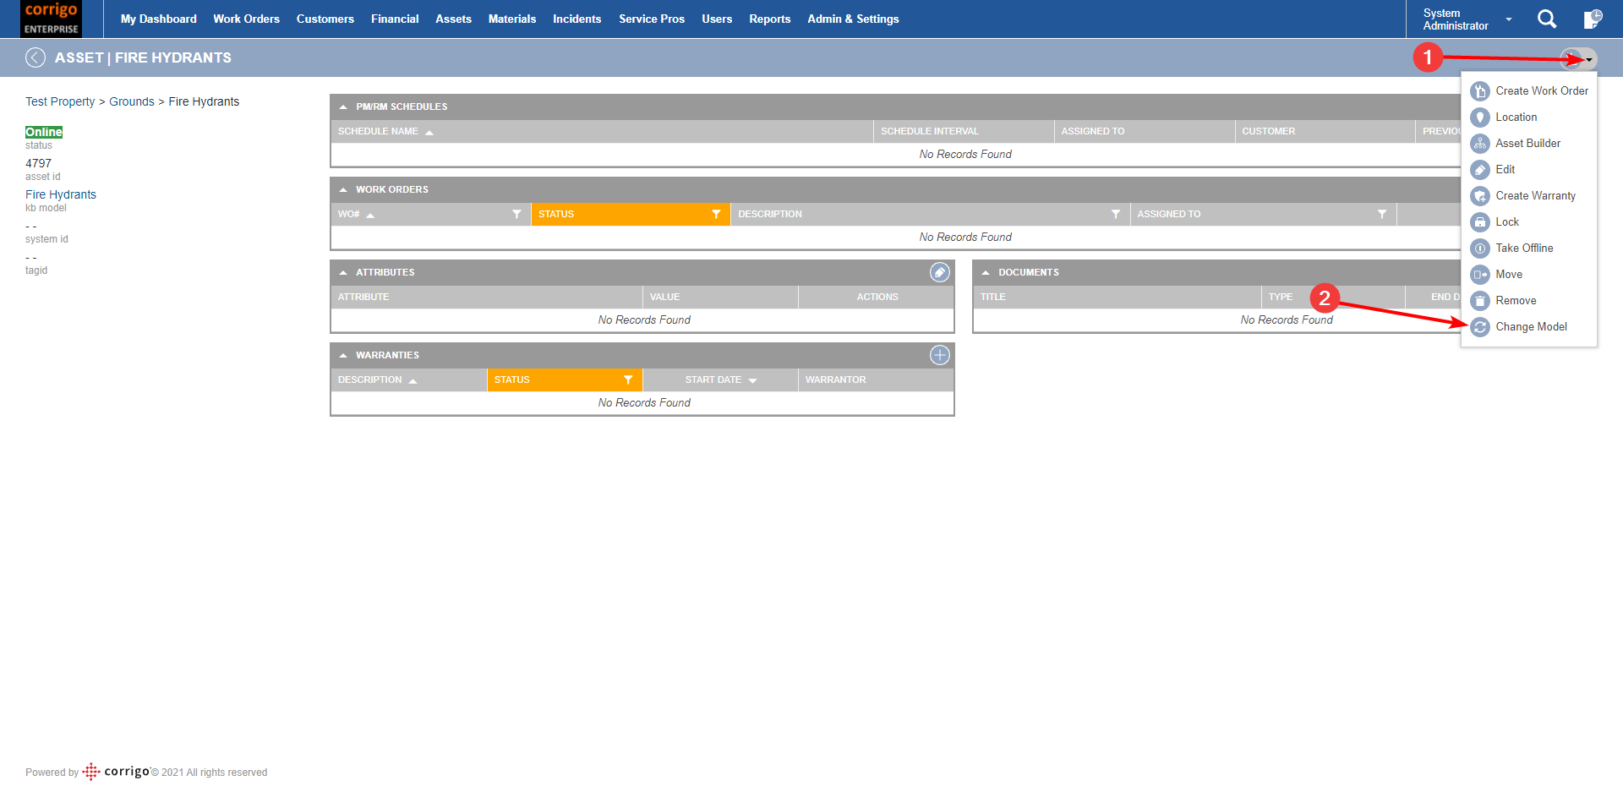Click the filter funnel on the DESCRIPTION column

tap(1117, 214)
